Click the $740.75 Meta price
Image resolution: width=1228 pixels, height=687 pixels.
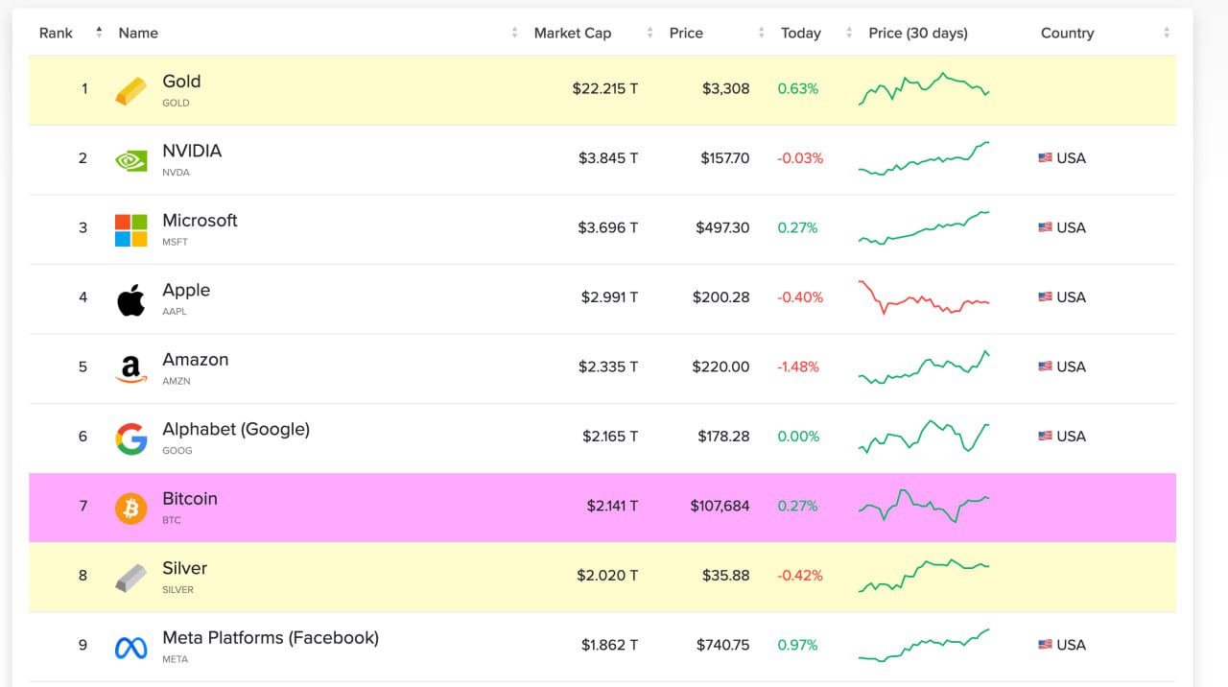click(723, 645)
